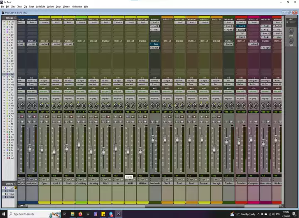Open Firefox from the taskbar
The width and height of the screenshot is (299, 218).
pyautogui.click(x=80, y=214)
